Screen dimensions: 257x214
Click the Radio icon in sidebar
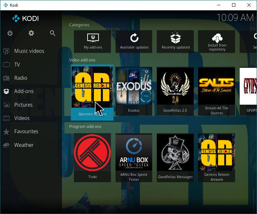(6, 78)
